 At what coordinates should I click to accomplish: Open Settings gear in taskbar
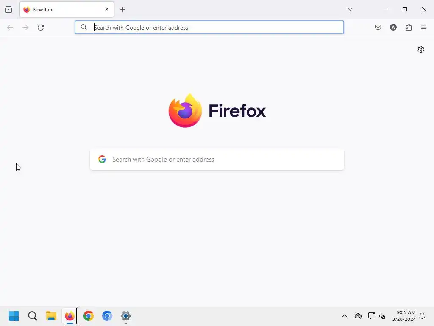[125, 316]
